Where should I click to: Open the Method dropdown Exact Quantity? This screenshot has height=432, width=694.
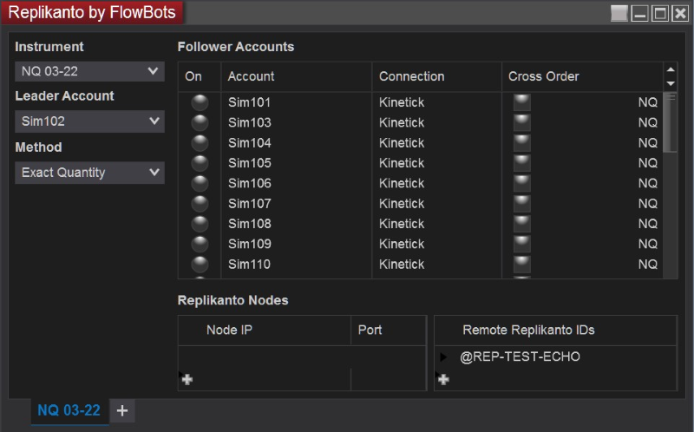[x=89, y=173]
